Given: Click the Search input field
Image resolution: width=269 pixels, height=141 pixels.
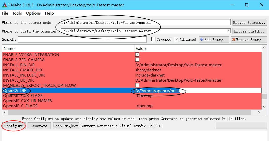Looking at the screenshot, I should click(82, 39).
